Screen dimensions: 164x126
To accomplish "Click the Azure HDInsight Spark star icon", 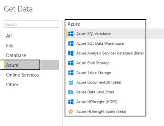I will click(x=71, y=112).
